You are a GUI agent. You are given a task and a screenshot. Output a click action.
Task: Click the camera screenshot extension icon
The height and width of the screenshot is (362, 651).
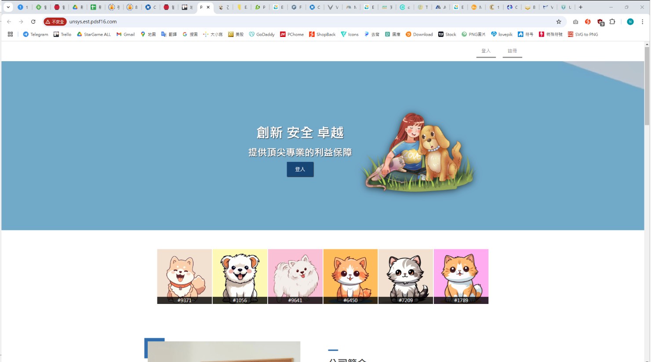pyautogui.click(x=575, y=22)
